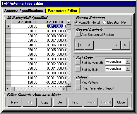Open the Sort by Azimuth order dropdown

[x=128, y=62]
